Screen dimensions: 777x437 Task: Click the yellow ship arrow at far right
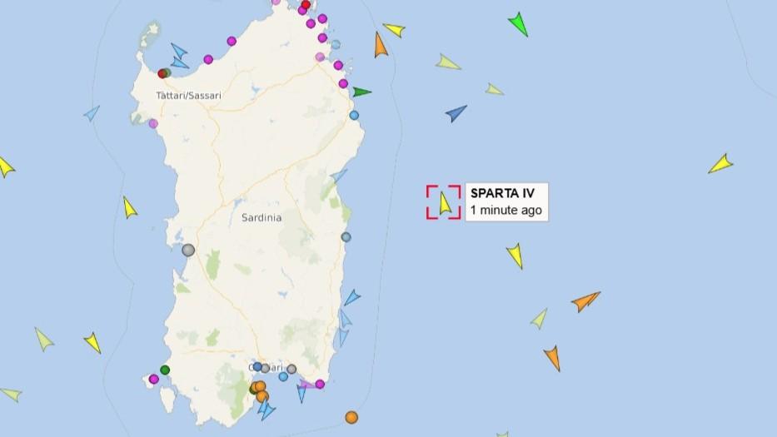tap(720, 164)
